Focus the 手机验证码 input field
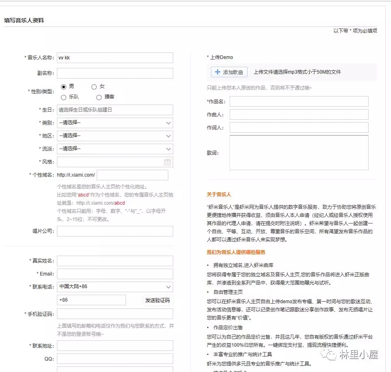The image size is (391, 372). pos(115,314)
